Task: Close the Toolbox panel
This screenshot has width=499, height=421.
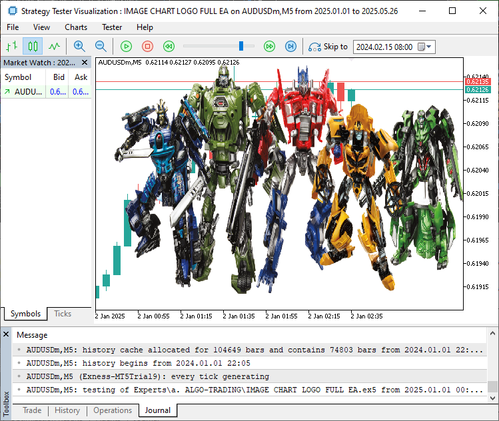Action: pyautogui.click(x=6, y=334)
